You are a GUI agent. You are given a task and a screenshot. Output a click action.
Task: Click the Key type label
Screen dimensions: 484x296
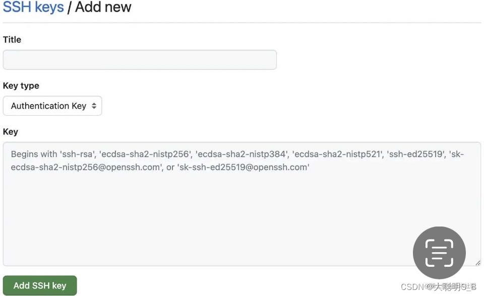21,86
